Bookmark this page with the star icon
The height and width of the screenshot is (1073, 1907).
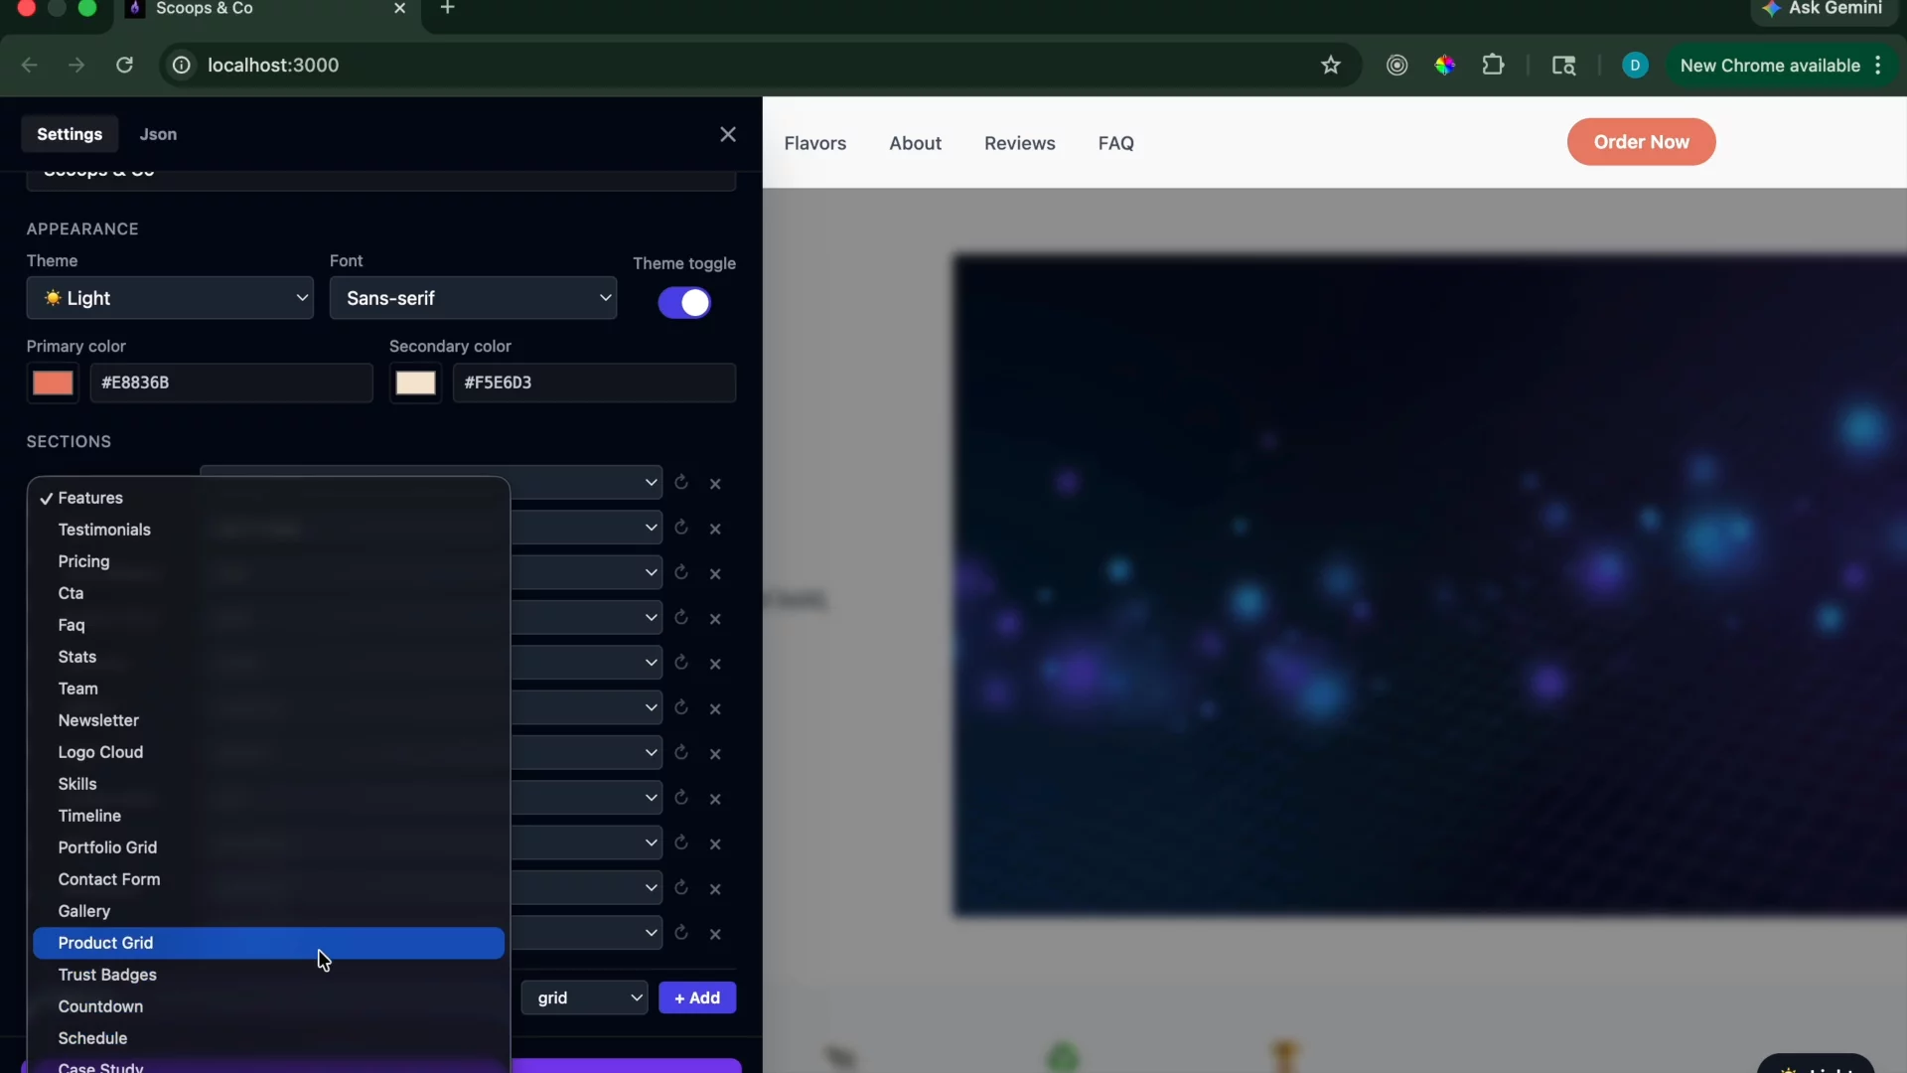point(1331,66)
